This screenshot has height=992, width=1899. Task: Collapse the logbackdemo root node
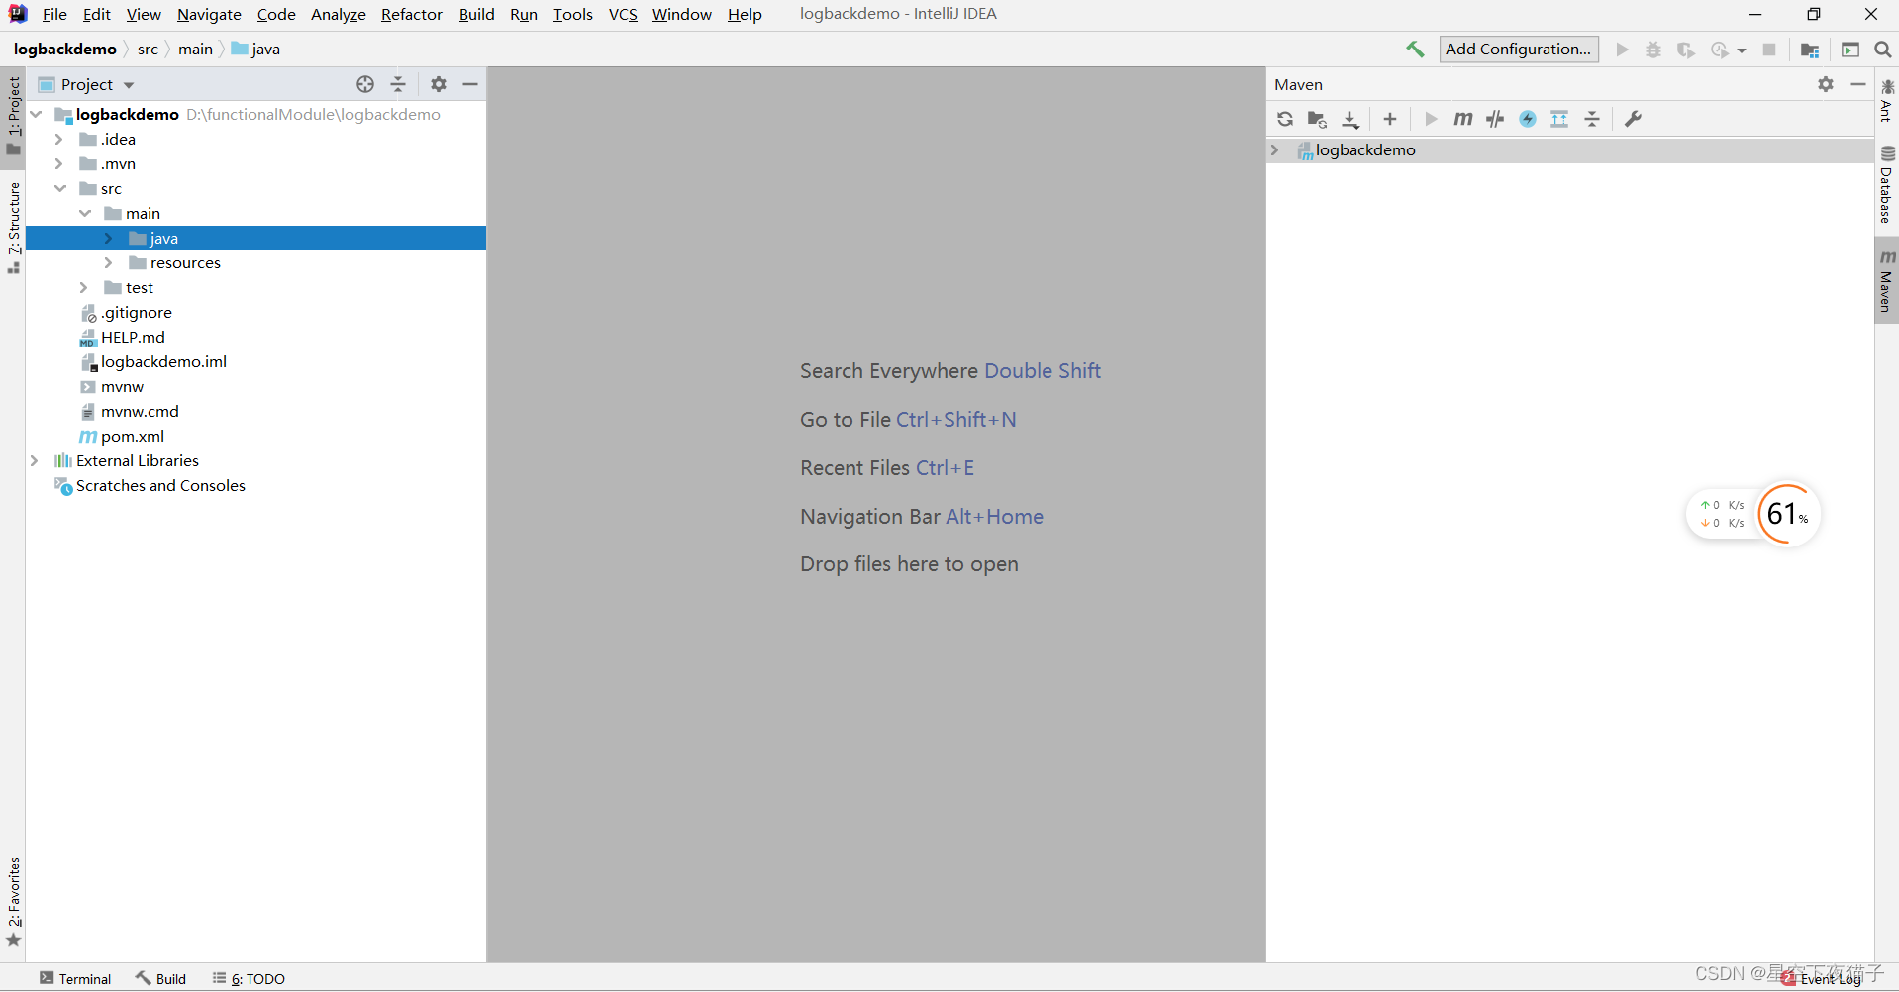pos(37,114)
